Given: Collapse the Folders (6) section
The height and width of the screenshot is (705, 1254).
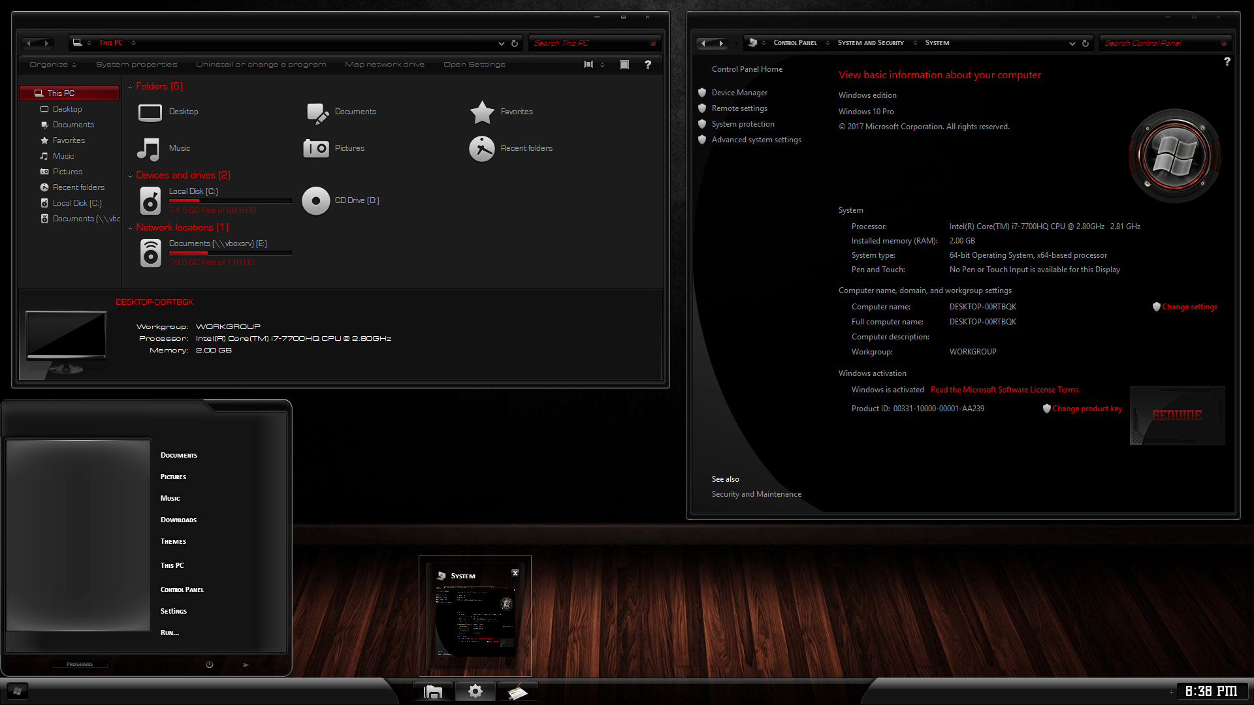Looking at the screenshot, I should click(x=131, y=86).
